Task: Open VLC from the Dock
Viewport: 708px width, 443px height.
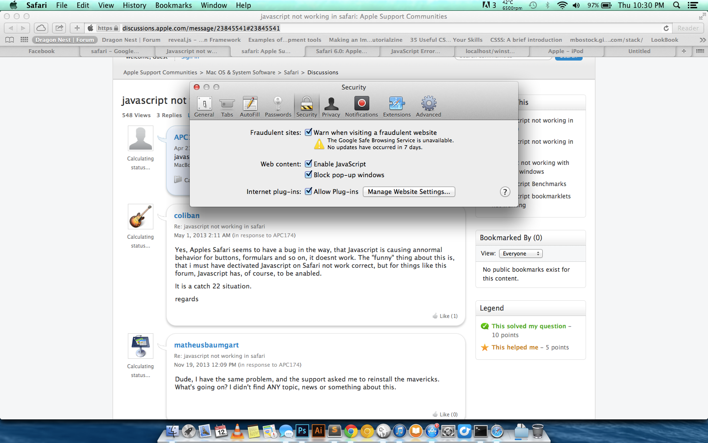Action: 237,431
